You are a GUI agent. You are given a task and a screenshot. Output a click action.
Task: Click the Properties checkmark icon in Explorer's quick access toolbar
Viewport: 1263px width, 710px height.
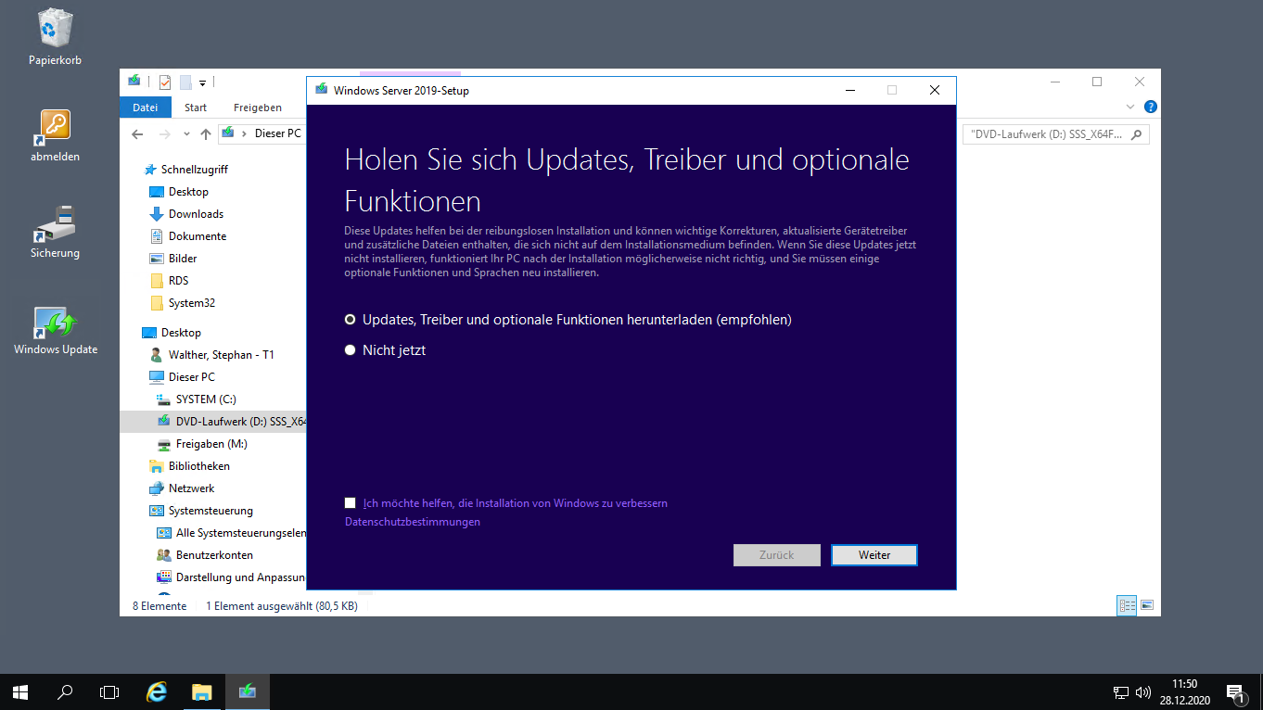(x=165, y=82)
